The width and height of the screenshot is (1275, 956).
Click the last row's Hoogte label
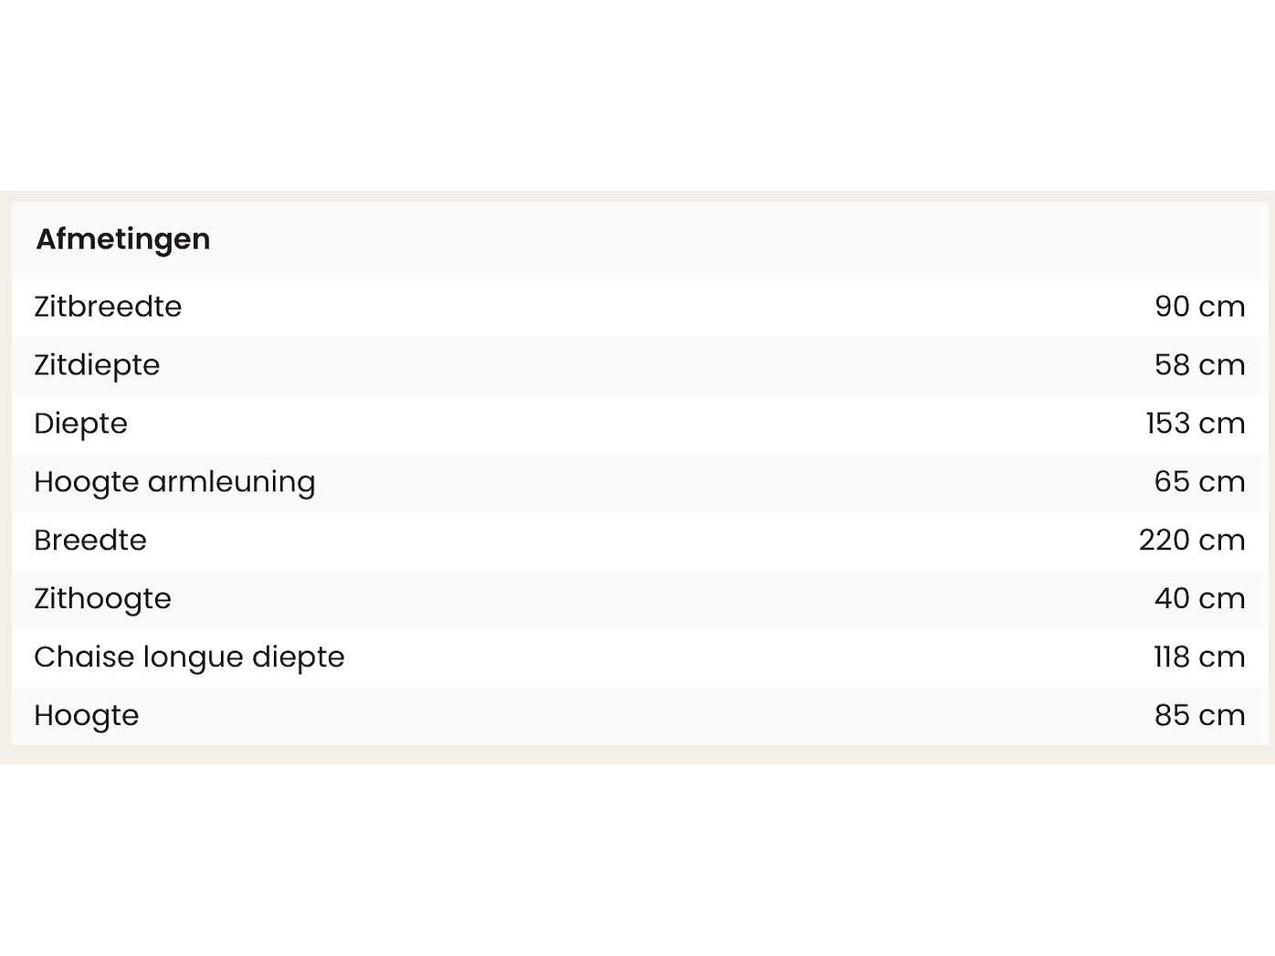(87, 716)
